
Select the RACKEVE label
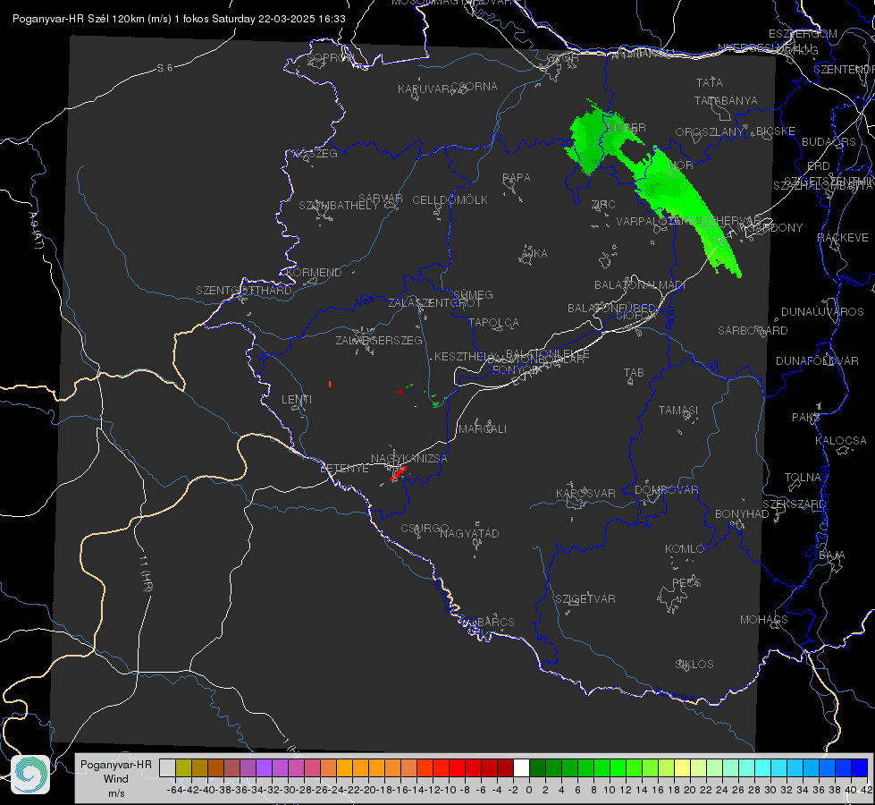(x=843, y=238)
